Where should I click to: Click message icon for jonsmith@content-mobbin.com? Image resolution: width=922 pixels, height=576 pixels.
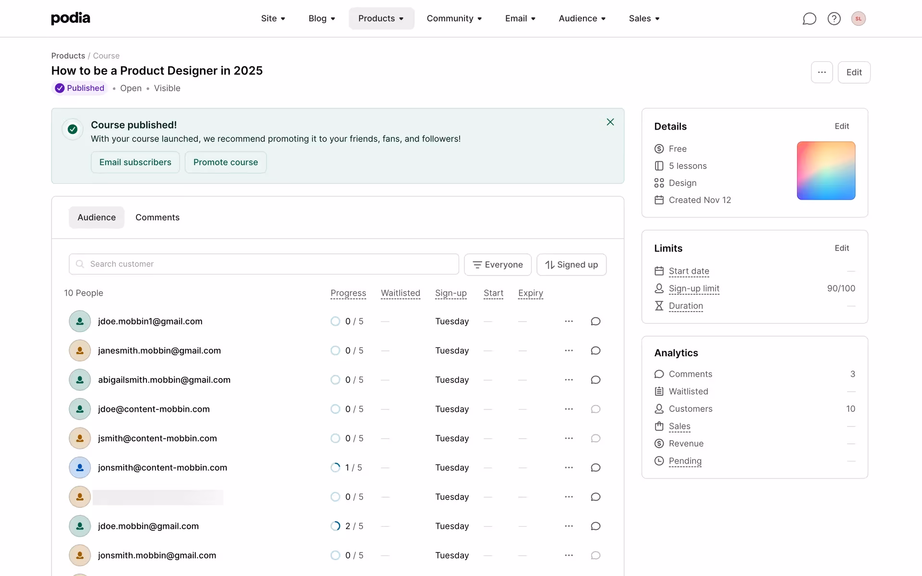(x=595, y=468)
